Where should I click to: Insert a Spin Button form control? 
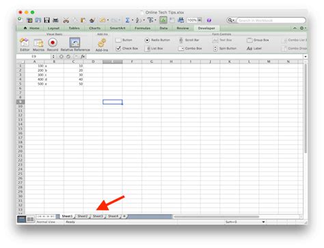pyautogui.click(x=225, y=49)
